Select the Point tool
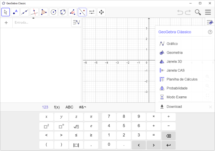This screenshot has width=215, height=151. pos(15,12)
